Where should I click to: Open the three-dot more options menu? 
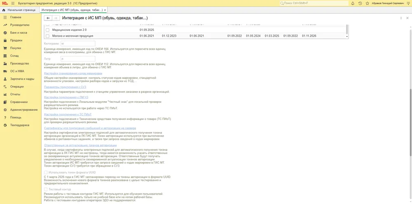pyautogui.click(x=401, y=18)
